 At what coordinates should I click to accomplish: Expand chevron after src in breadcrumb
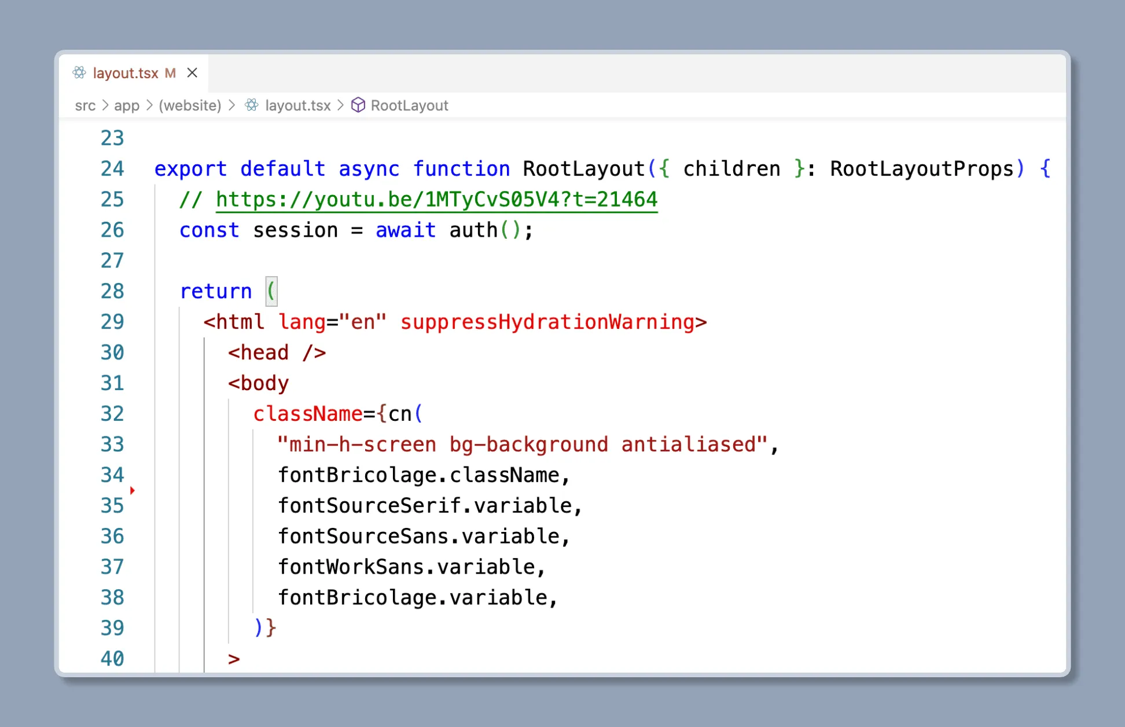(105, 105)
